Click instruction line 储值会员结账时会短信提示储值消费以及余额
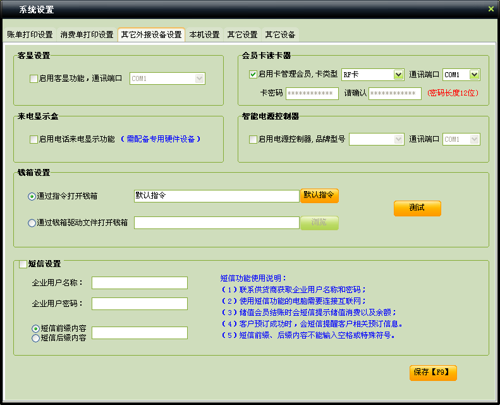The height and width of the screenshot is (405, 500). click(308, 313)
